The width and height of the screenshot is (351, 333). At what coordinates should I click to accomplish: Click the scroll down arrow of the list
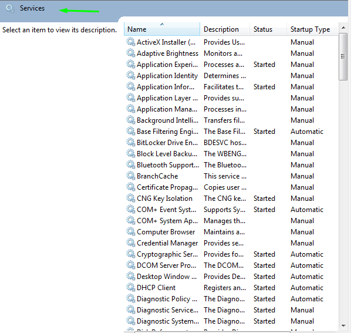pyautogui.click(x=343, y=326)
